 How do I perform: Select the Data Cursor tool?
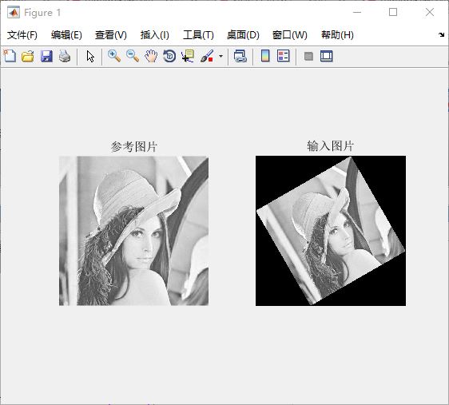(188, 56)
